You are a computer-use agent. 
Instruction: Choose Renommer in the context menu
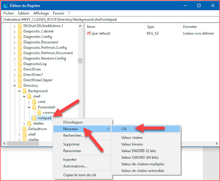coord(83,151)
